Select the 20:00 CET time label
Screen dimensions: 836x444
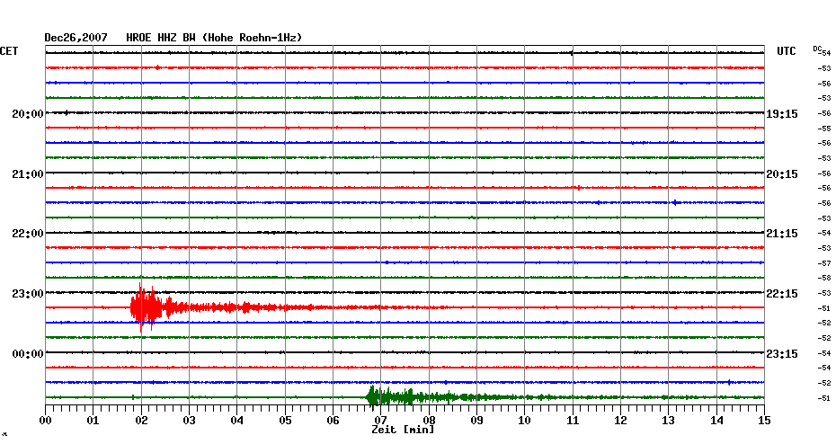click(28, 114)
